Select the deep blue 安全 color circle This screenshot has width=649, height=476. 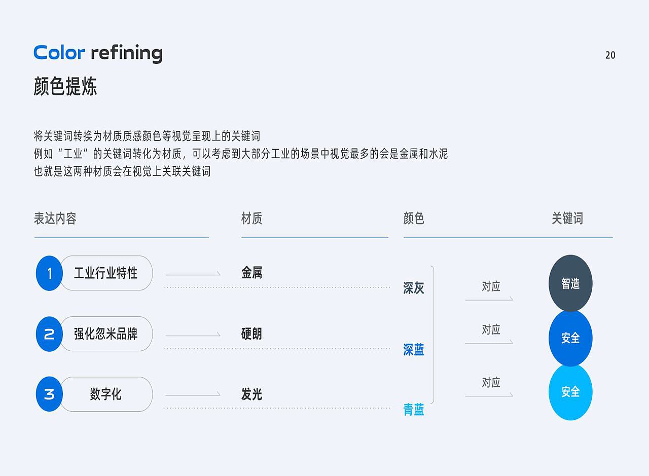570,338
